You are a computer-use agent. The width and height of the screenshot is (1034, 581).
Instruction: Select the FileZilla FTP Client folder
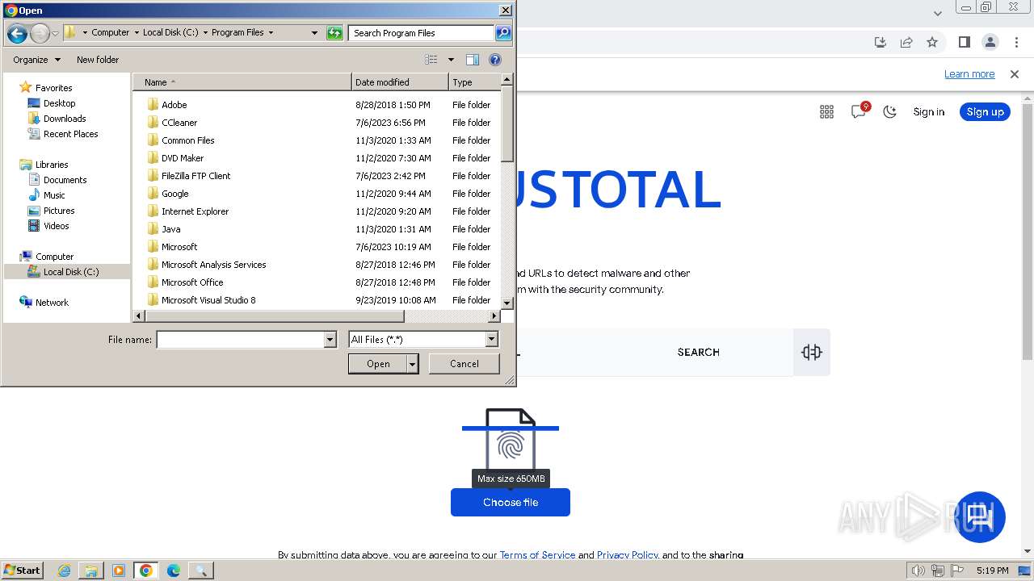(x=195, y=176)
